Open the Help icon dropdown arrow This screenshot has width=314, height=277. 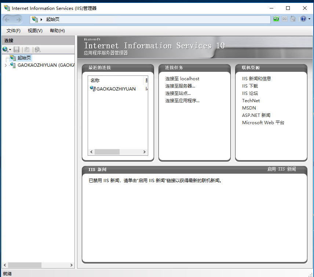pyautogui.click(x=309, y=19)
